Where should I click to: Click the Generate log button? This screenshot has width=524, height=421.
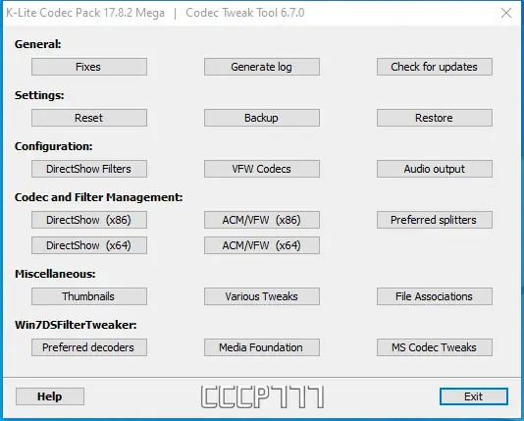(262, 67)
